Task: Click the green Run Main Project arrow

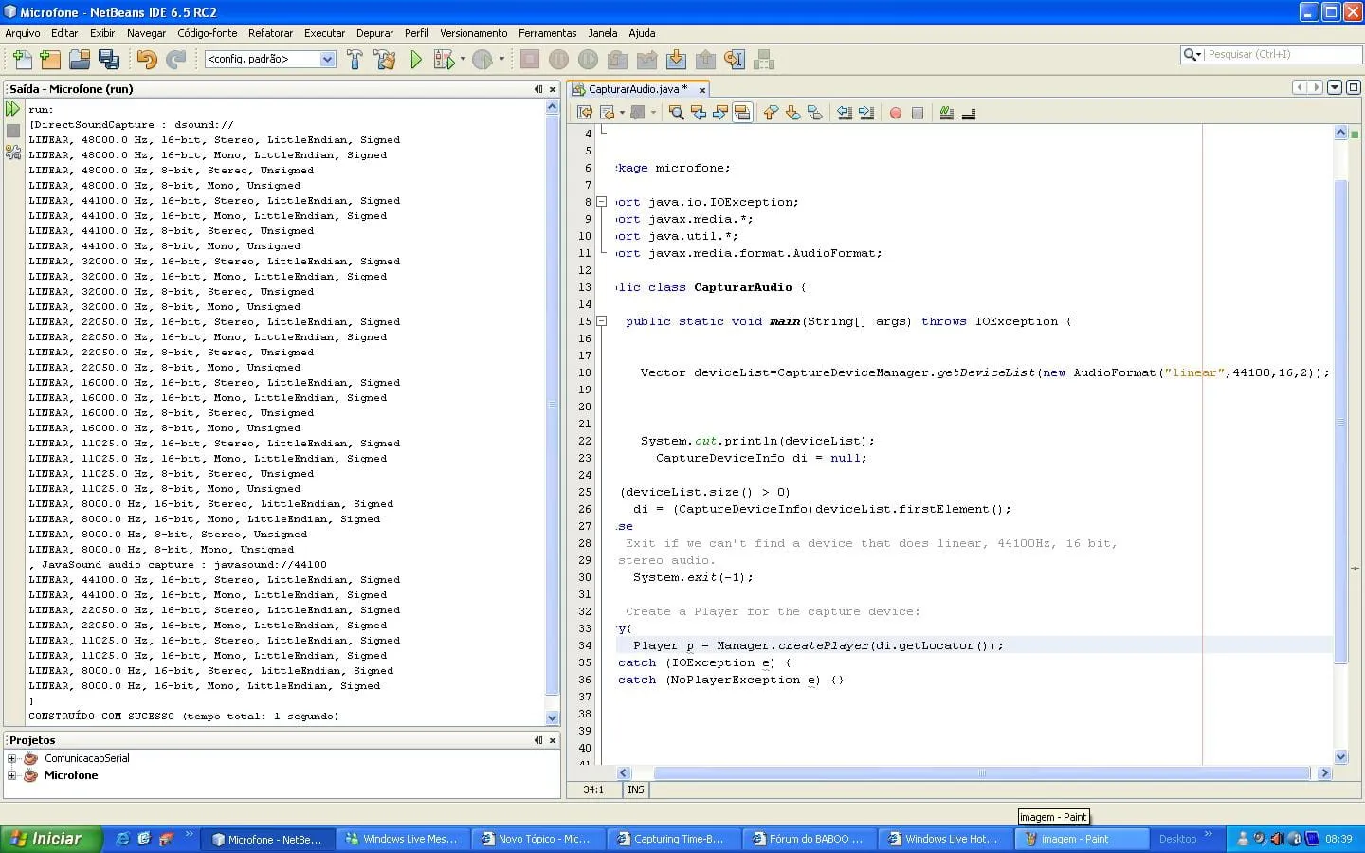Action: (x=415, y=60)
